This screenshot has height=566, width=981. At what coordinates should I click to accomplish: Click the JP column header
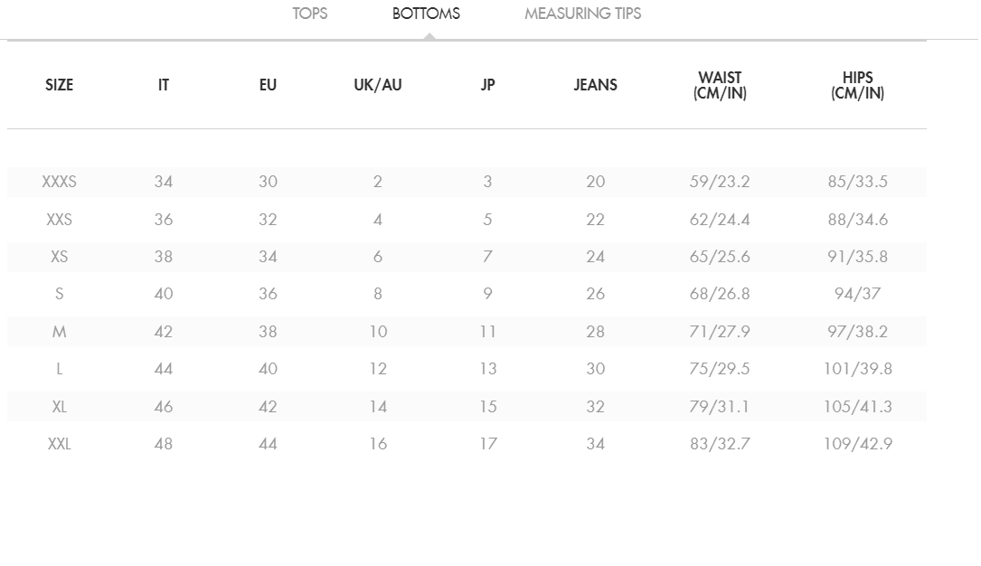pos(487,85)
